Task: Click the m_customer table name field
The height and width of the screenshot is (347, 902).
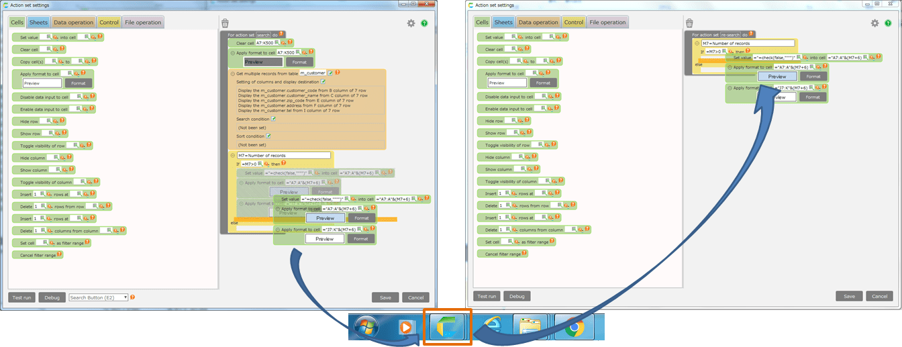Action: click(x=312, y=72)
